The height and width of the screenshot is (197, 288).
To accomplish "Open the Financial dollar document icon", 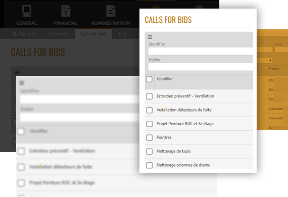I will 66,11.
